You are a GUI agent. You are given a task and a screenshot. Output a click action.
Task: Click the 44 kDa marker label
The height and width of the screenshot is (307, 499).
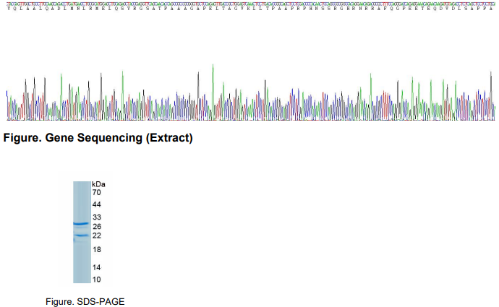click(x=96, y=204)
